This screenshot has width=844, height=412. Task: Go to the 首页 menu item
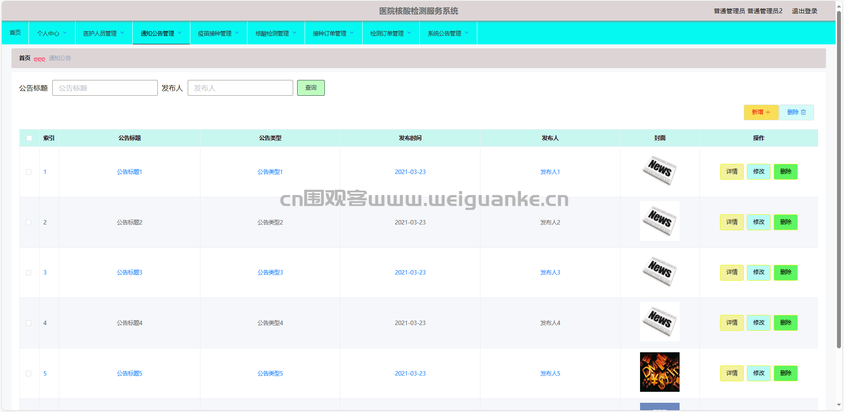(x=15, y=33)
